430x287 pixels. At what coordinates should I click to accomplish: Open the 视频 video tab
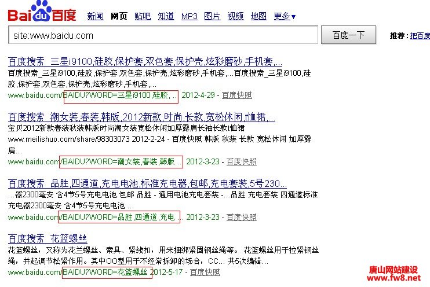click(235, 16)
